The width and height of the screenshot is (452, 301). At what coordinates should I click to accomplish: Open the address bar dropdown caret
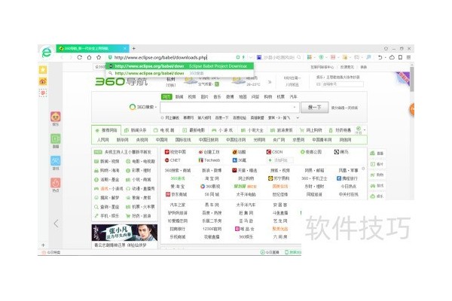click(251, 57)
